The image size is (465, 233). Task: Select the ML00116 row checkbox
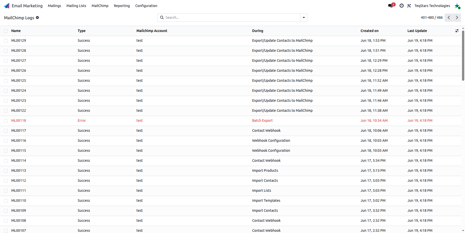(x=6, y=141)
